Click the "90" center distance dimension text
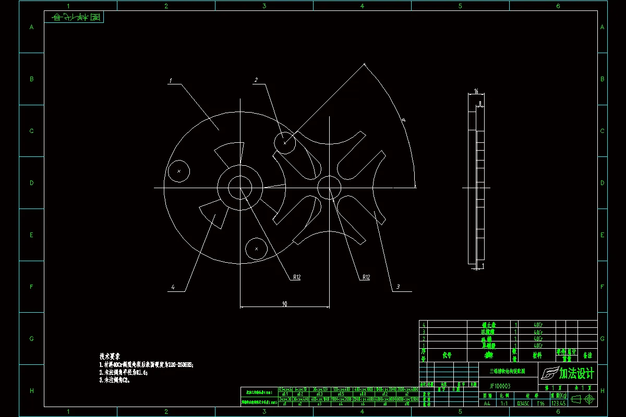626x417 pixels. 285,303
